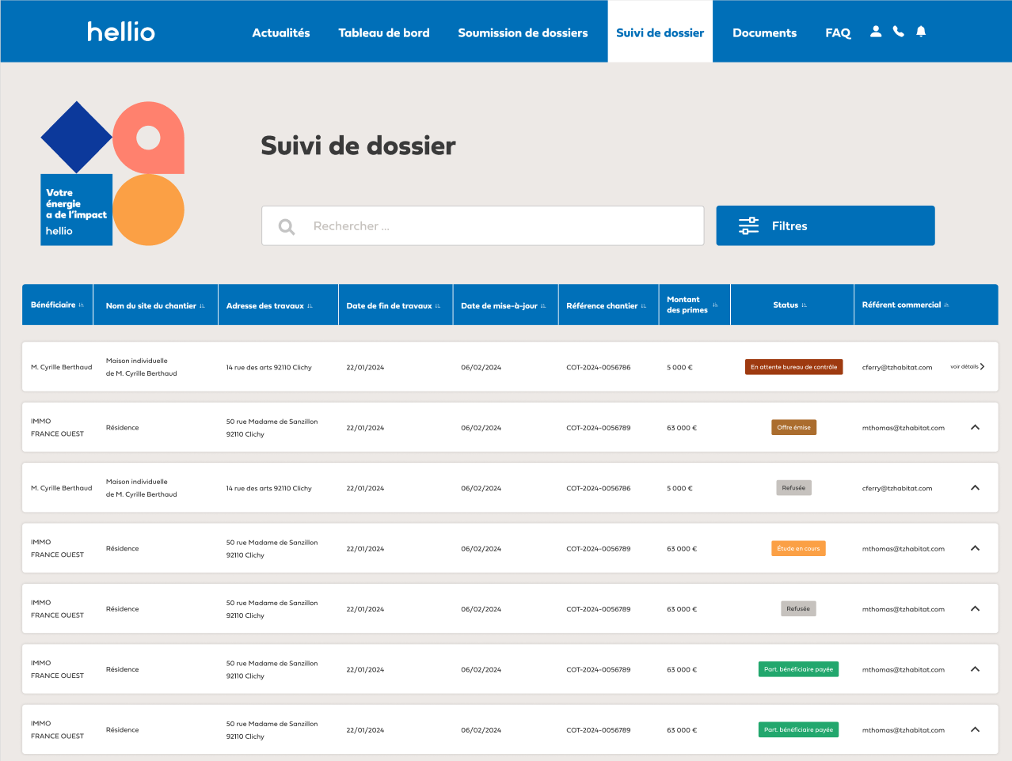1012x761 pixels.
Task: Open the user profile icon
Action: 876,32
